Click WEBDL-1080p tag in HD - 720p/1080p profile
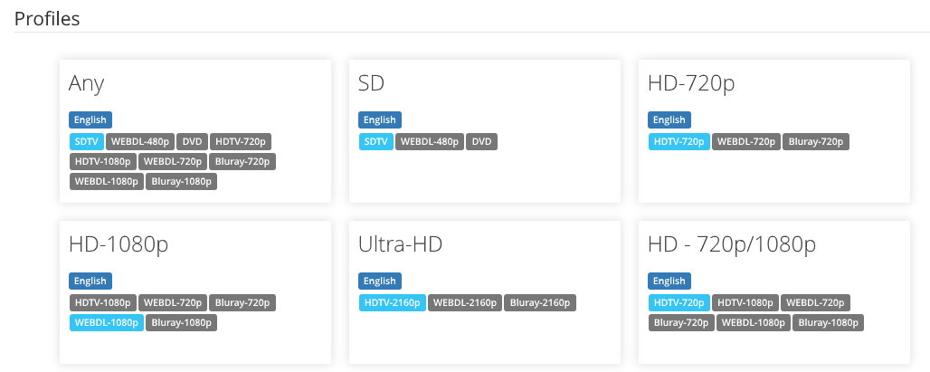This screenshot has width=930, height=372. 754,323
